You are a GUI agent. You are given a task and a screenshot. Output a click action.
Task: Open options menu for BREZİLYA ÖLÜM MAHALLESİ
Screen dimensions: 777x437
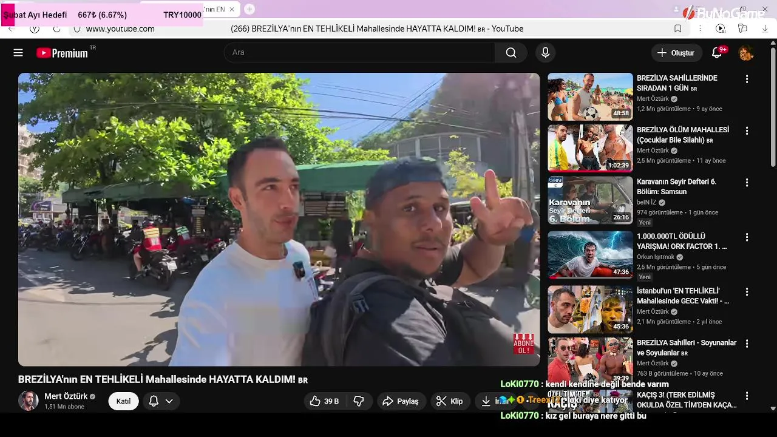click(747, 130)
